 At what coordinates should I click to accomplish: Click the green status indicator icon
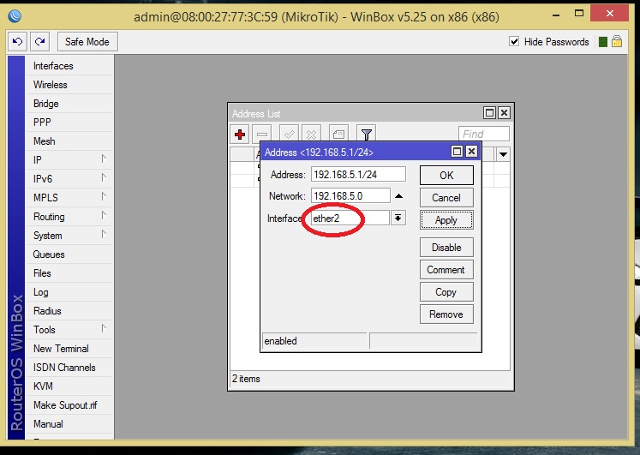[x=603, y=42]
